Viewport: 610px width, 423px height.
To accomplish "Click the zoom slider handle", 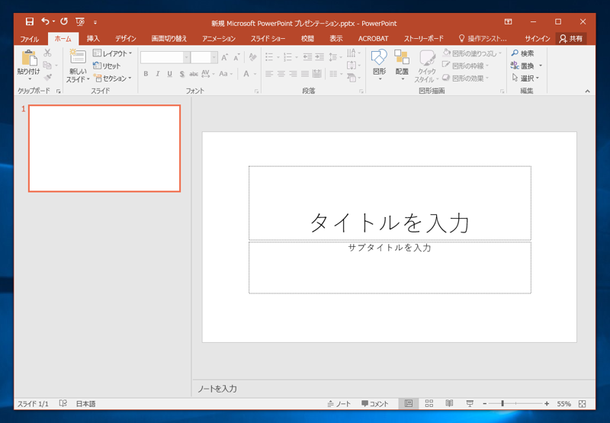I will [x=502, y=404].
